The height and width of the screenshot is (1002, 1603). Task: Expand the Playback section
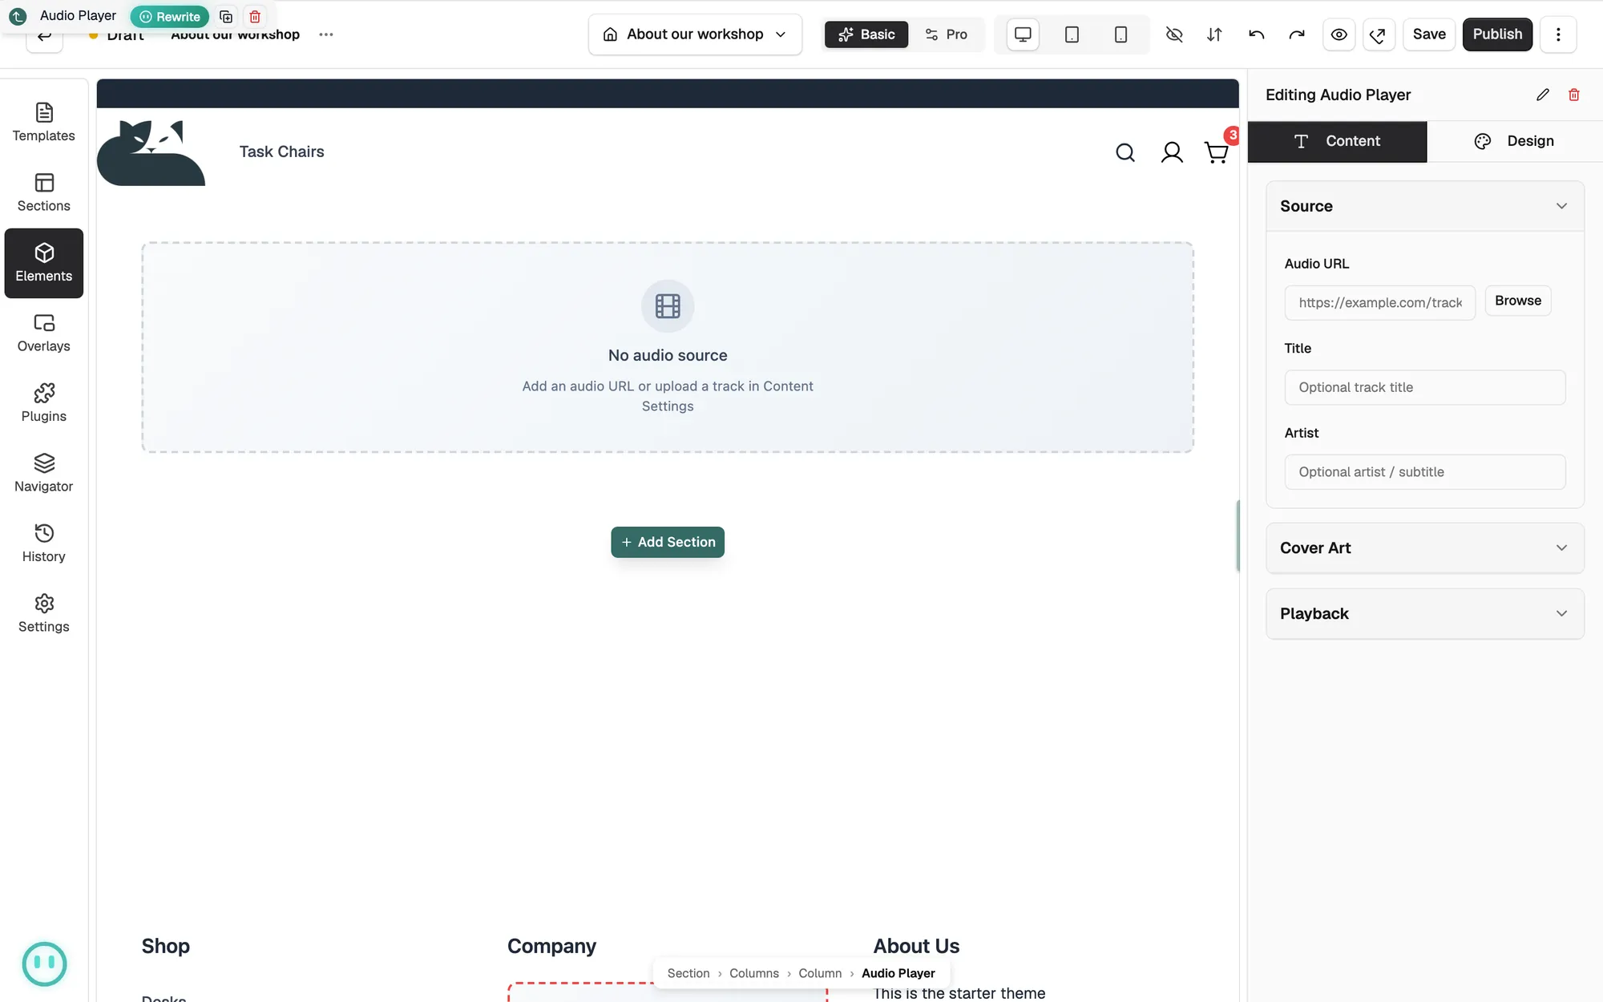[x=1425, y=614]
